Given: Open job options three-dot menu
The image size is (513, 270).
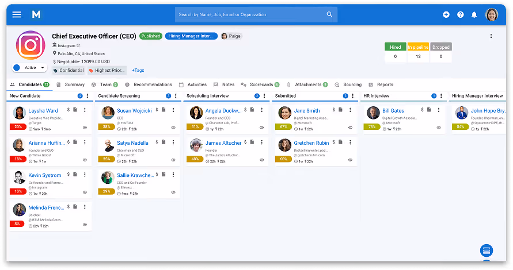Looking at the screenshot, I should click(491, 36).
